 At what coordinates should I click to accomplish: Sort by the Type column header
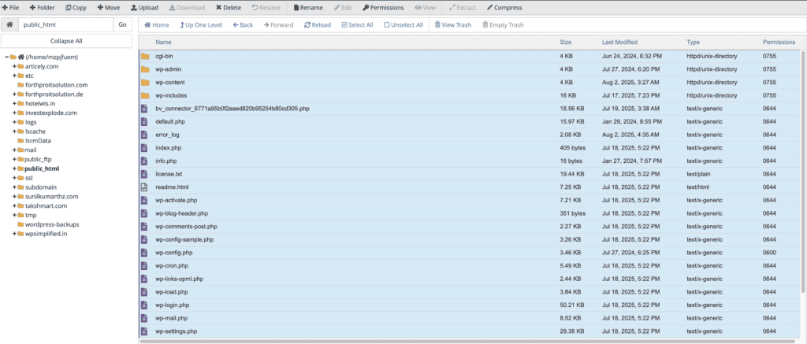(693, 43)
